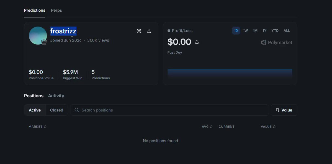Show Closed positions
The width and height of the screenshot is (332, 164).
click(56, 110)
